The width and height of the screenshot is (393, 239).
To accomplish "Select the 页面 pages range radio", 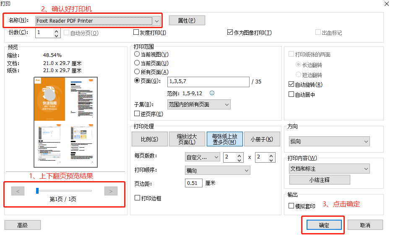I will click(137, 81).
